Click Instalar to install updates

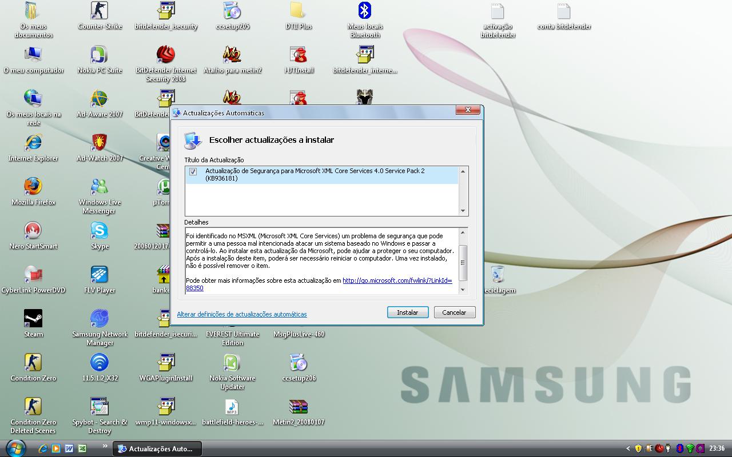click(x=408, y=312)
